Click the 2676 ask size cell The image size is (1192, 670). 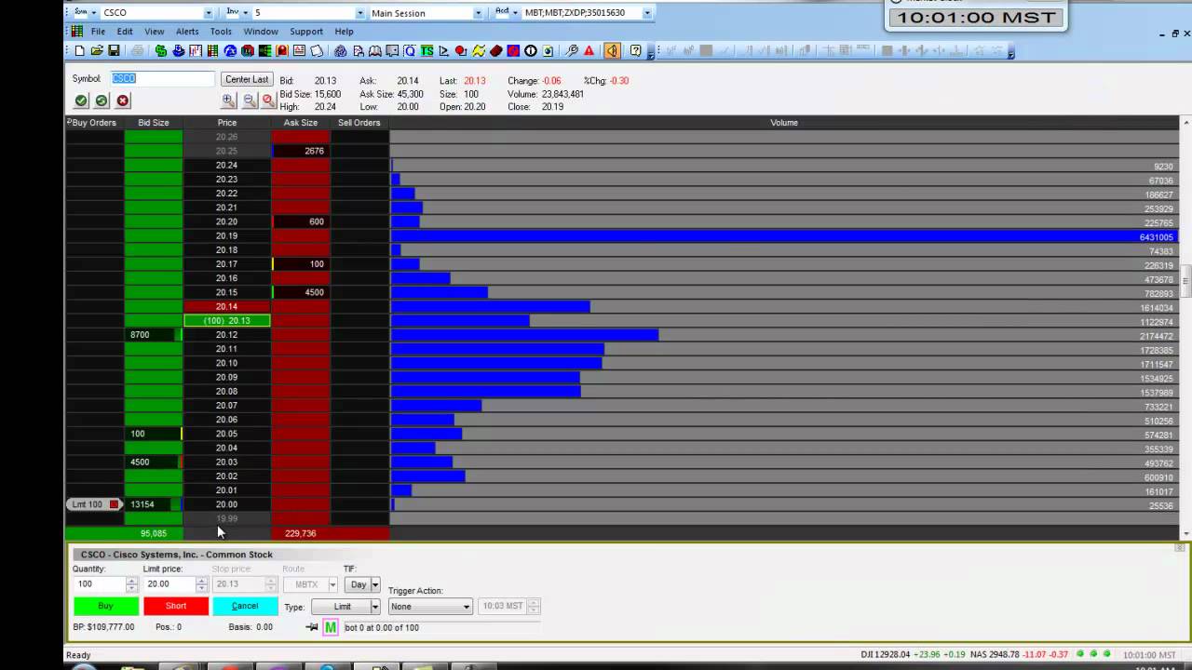click(301, 151)
